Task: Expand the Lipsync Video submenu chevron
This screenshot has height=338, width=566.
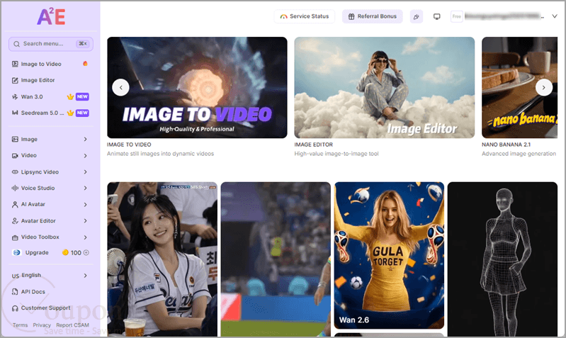Action: [85, 172]
